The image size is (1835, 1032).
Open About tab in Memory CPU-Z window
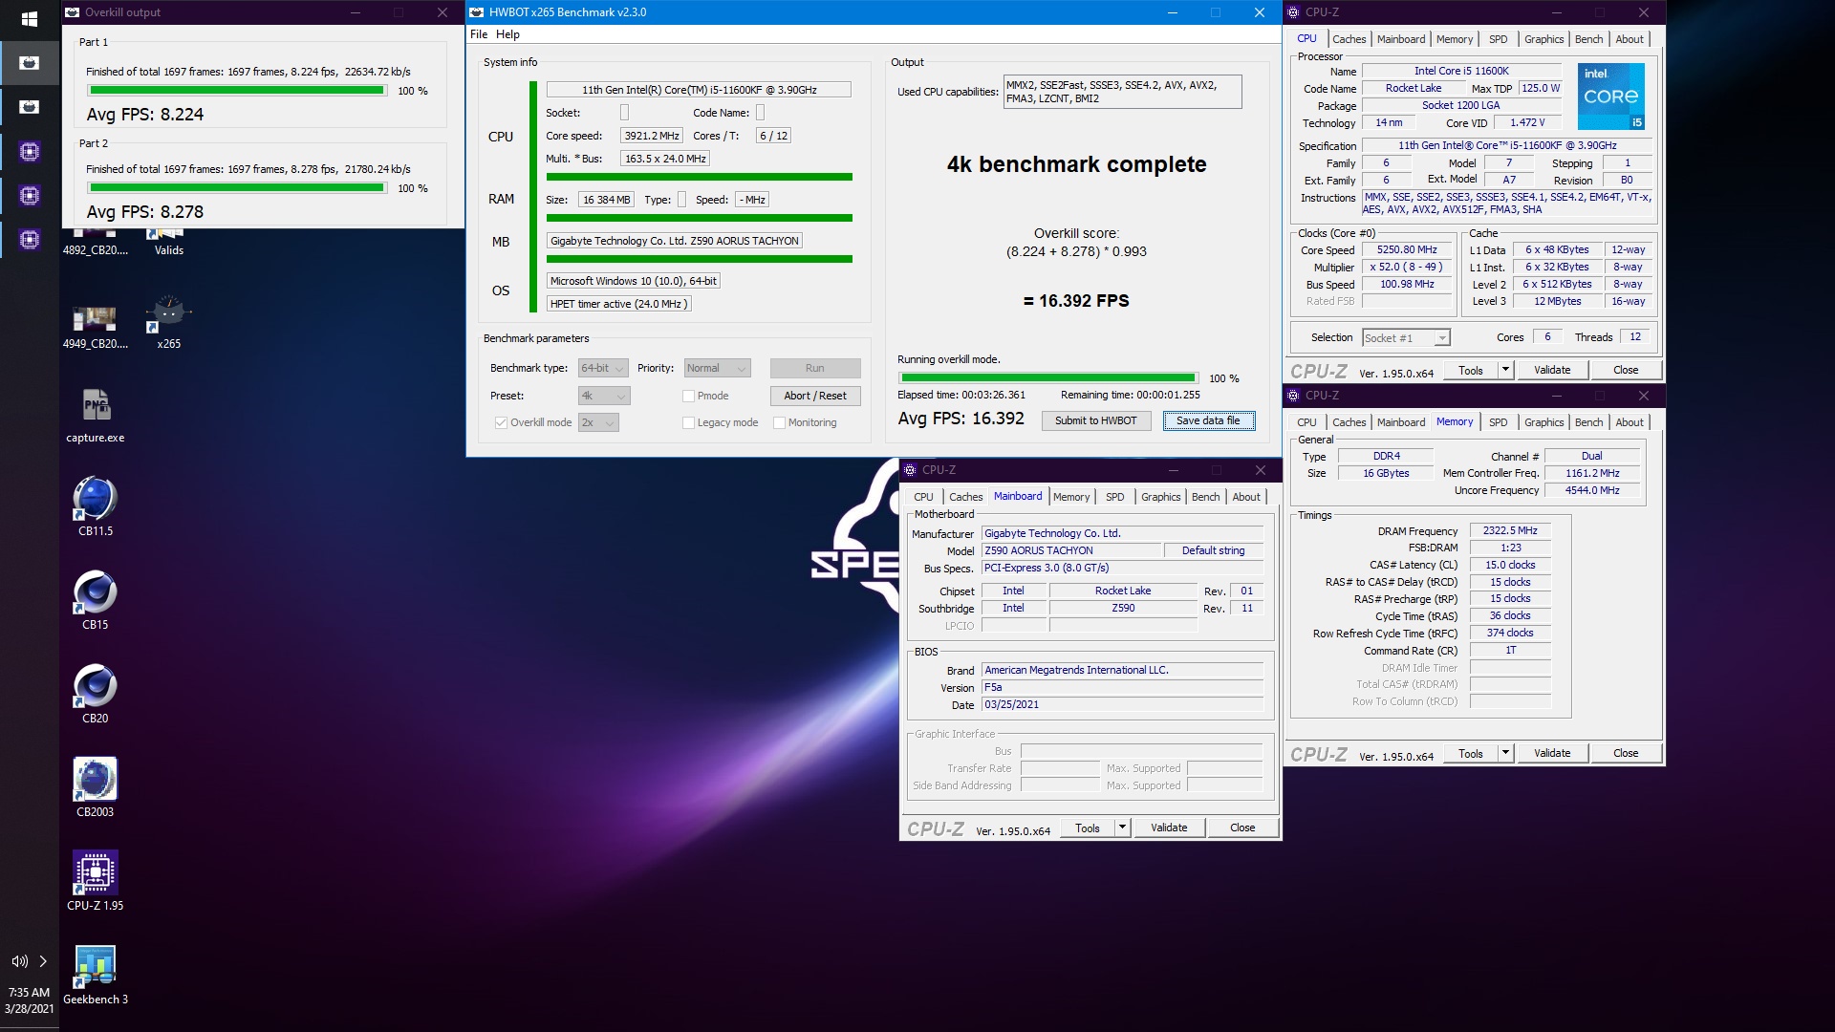click(x=1630, y=422)
